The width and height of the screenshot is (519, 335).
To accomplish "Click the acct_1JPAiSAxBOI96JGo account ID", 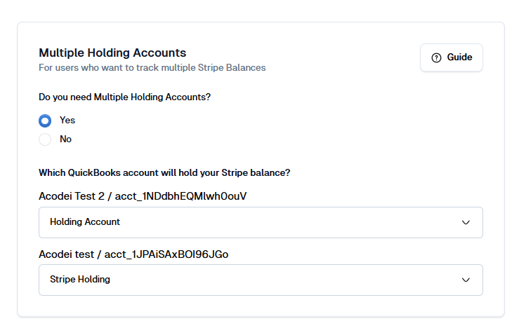I will 166,254.
